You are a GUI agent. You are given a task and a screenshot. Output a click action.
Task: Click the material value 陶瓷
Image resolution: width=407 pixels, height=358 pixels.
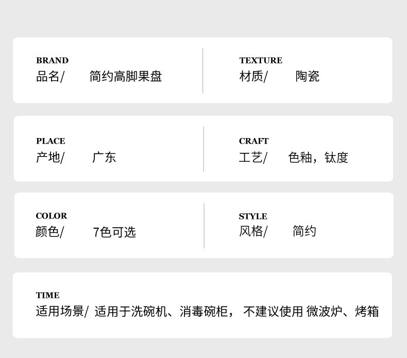[x=308, y=77]
